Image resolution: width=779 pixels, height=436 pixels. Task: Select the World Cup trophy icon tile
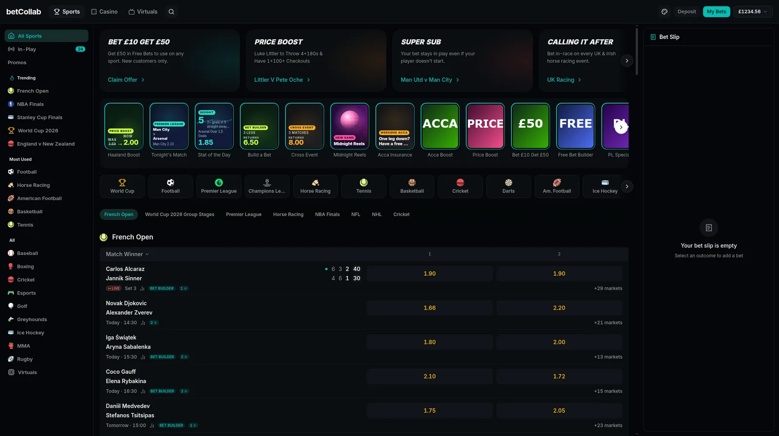point(122,186)
